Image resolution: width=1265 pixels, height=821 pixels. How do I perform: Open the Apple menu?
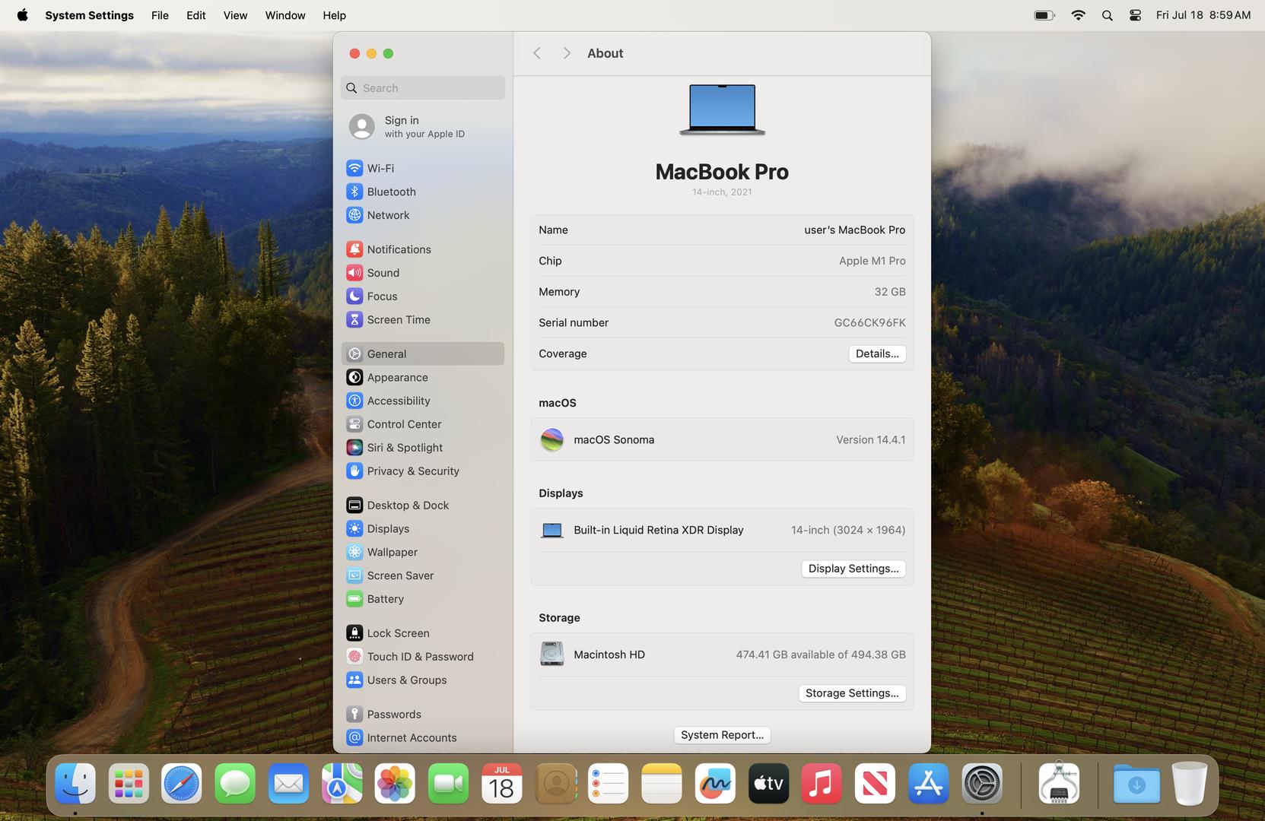22,15
